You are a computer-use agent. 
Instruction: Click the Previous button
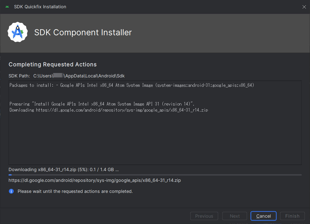[x=204, y=216]
